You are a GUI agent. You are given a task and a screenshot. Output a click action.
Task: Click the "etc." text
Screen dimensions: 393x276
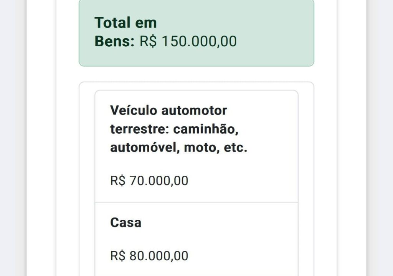[x=235, y=147]
